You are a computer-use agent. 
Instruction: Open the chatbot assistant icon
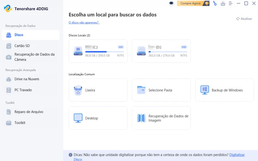coord(171,3)
